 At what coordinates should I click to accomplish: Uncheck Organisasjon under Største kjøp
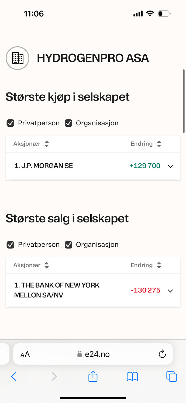tap(68, 123)
